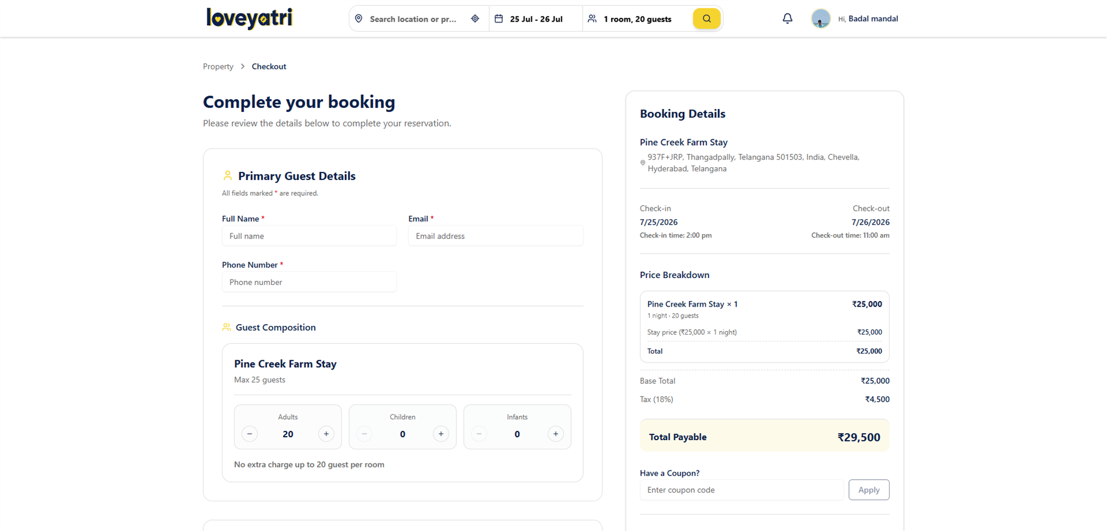Click the Guest Composition people icon
This screenshot has height=531, width=1107.
(227, 327)
